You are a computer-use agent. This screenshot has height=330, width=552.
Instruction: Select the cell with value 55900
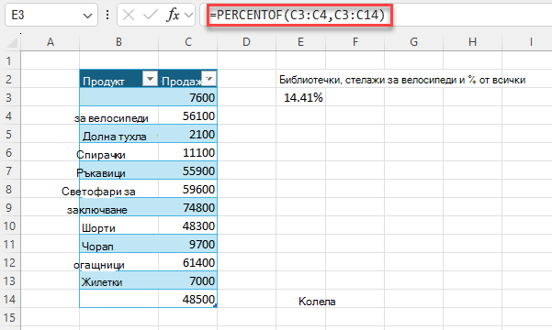coord(188,170)
